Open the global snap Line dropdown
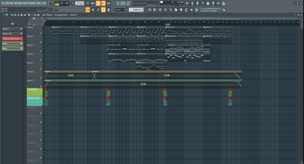Image resolution: width=304 pixels, height=164 pixels. [120, 10]
